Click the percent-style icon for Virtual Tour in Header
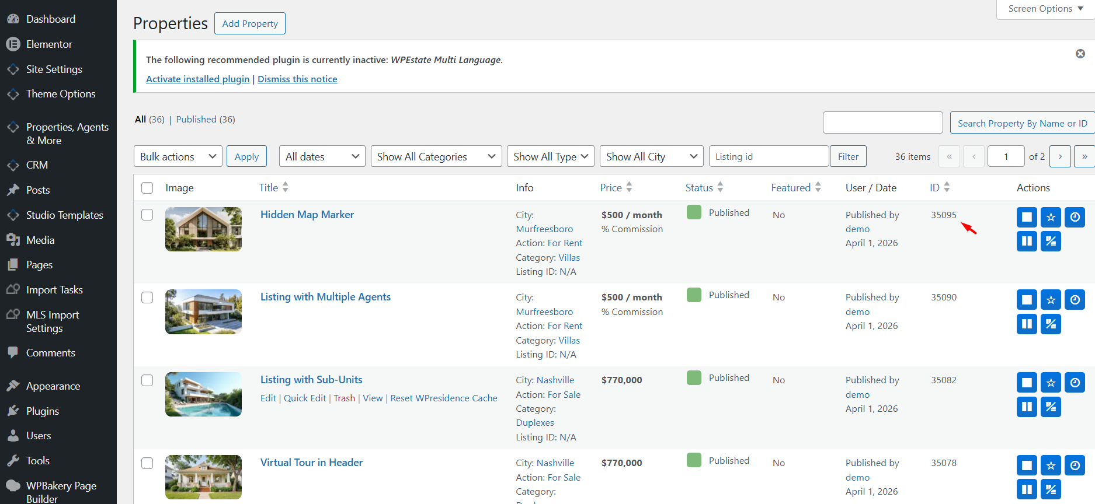 click(x=1051, y=489)
